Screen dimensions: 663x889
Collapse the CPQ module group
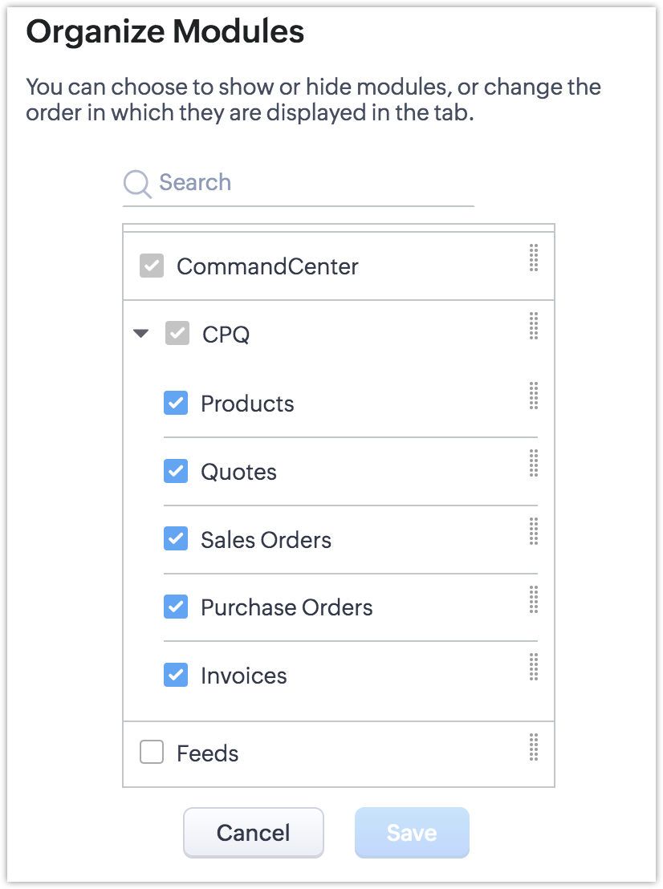pyautogui.click(x=141, y=334)
